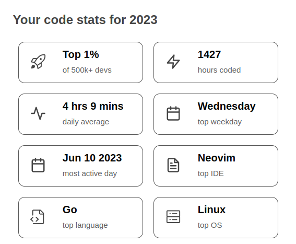The image size is (296, 244).
Task: Select the 'Top 1%' heading text
Action: click(80, 54)
